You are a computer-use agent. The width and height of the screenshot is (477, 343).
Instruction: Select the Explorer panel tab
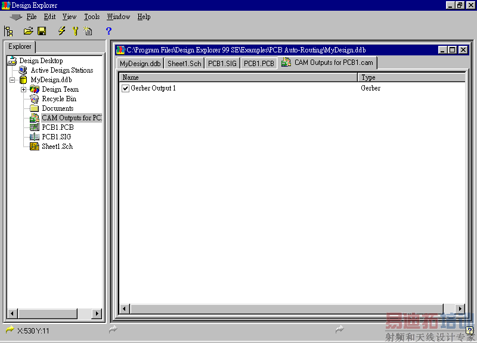(x=20, y=46)
